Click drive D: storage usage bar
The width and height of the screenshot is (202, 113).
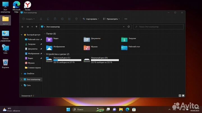click(x=105, y=60)
